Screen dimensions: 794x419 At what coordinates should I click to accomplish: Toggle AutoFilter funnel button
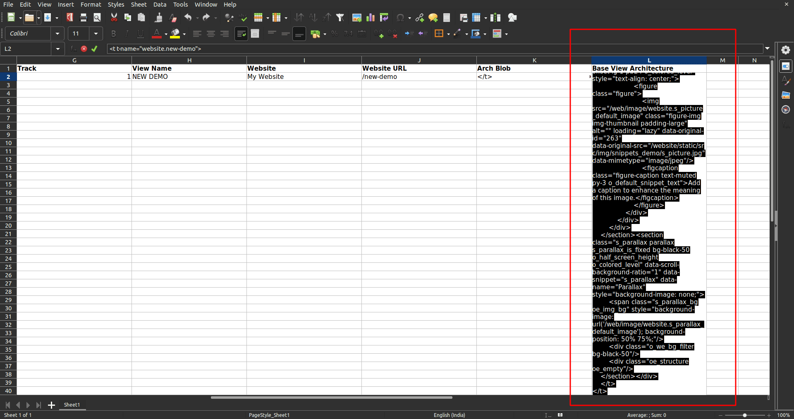(x=340, y=17)
